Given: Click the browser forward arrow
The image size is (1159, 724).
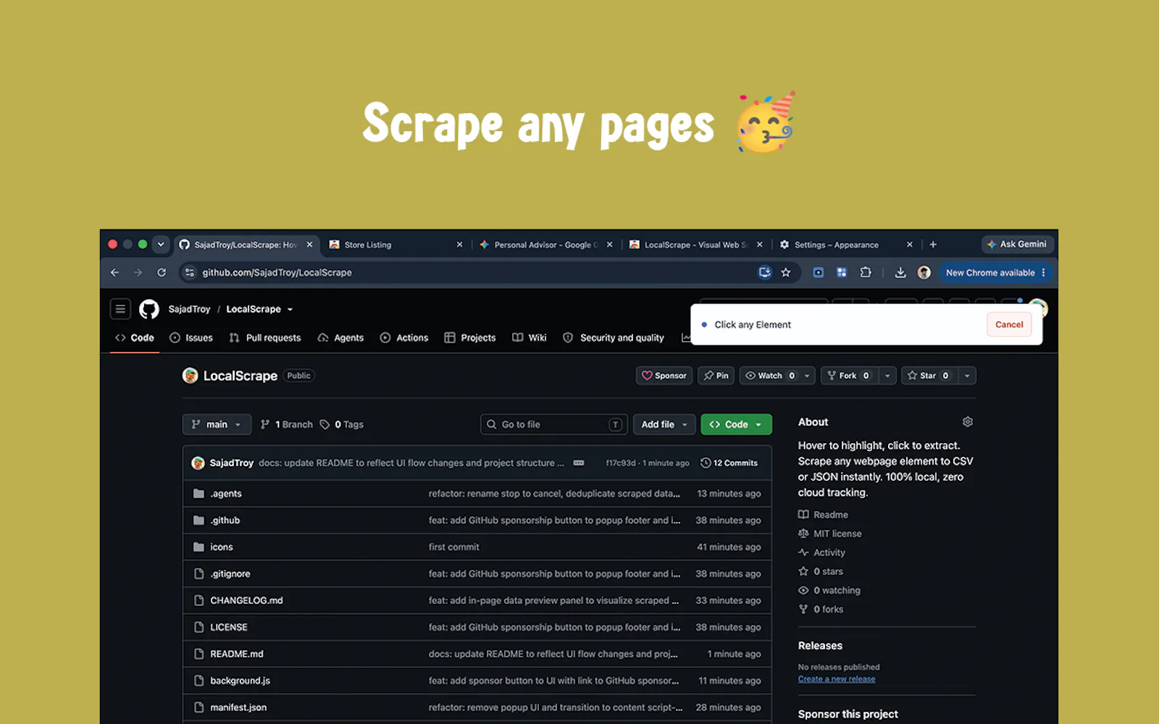Looking at the screenshot, I should (138, 272).
